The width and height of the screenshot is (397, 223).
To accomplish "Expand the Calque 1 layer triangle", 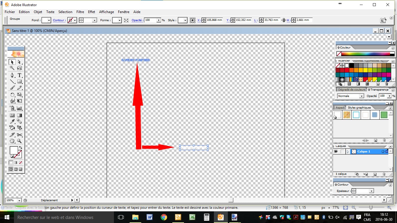I will point(348,152).
